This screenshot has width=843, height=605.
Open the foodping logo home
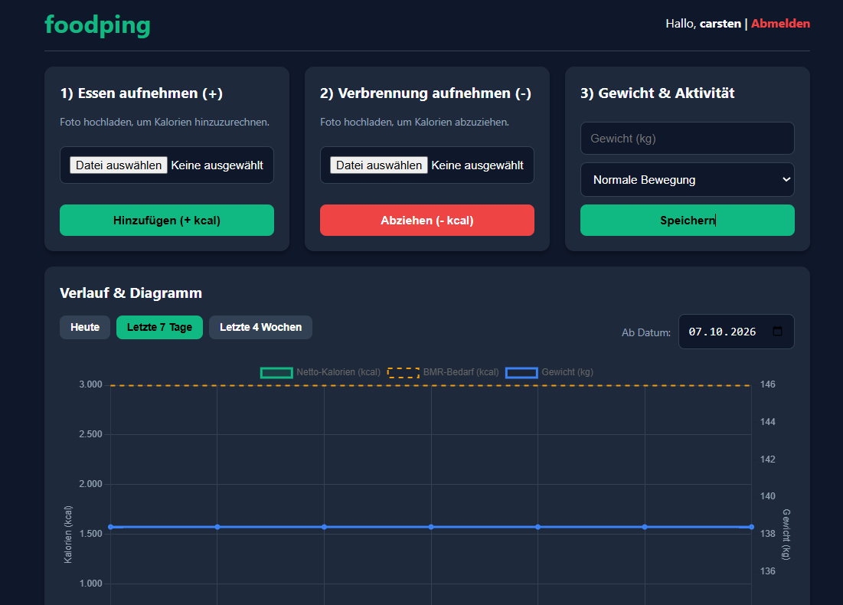[97, 25]
